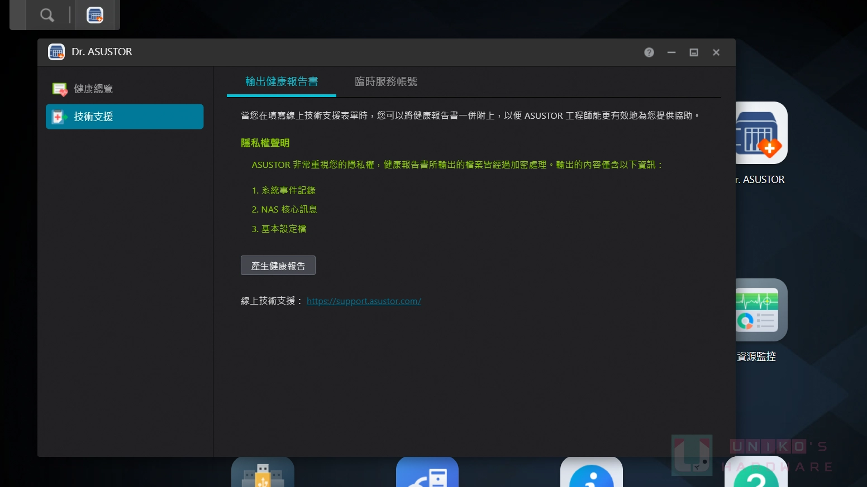Click the text '1. 系統事件記錄'
Screen dimensions: 867x487
(x=284, y=191)
